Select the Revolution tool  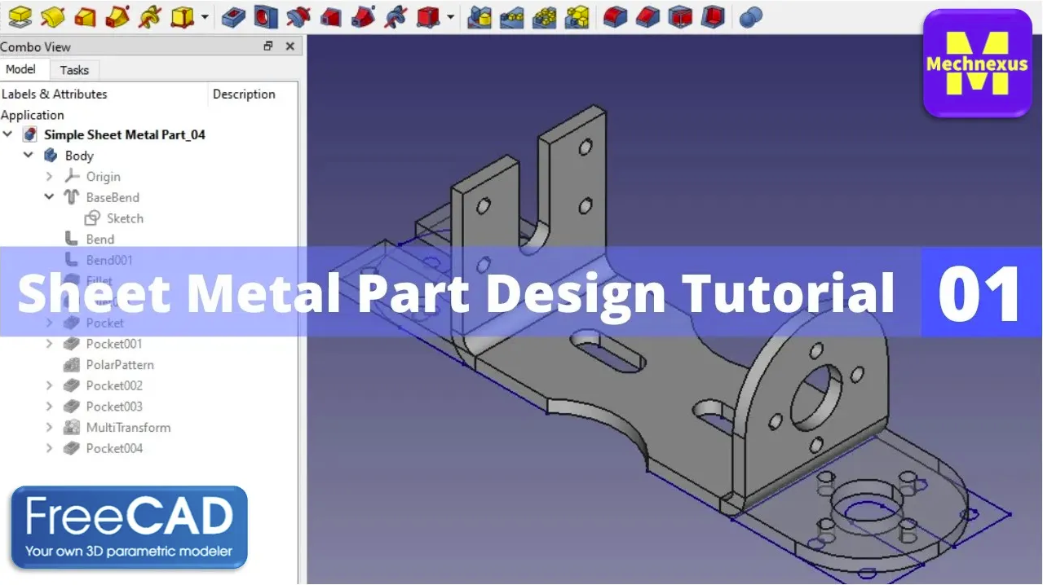(x=52, y=16)
